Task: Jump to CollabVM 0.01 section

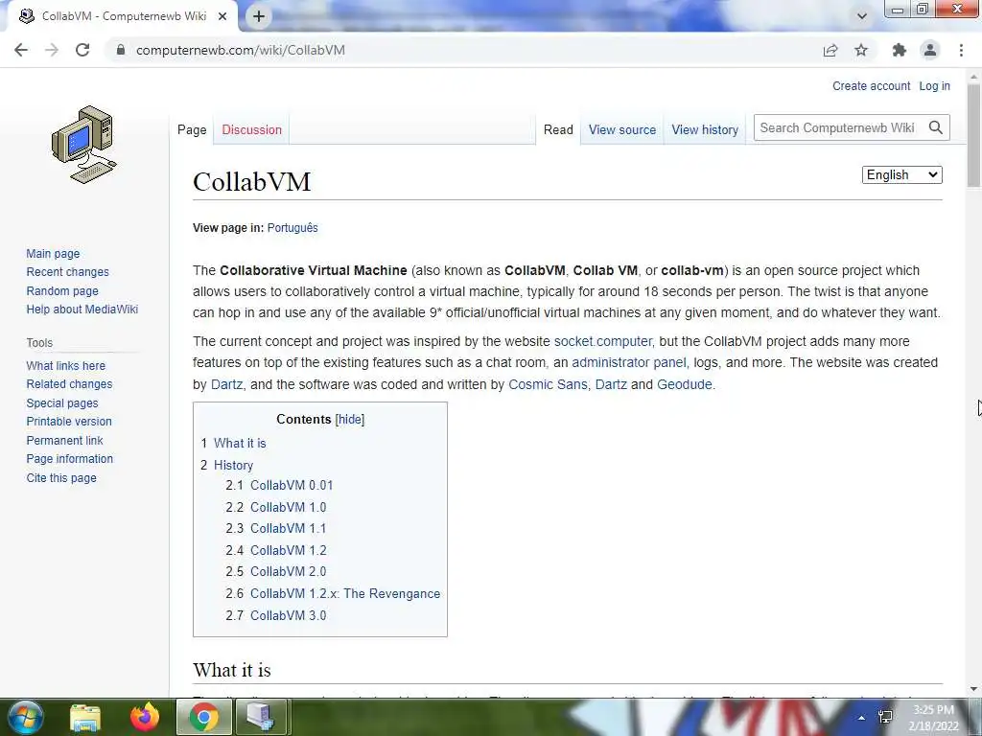Action: coord(292,486)
